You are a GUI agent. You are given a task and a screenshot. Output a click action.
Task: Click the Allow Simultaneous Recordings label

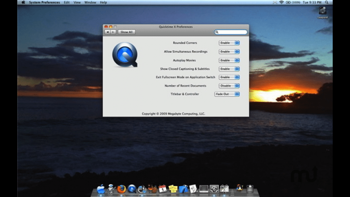click(x=186, y=51)
